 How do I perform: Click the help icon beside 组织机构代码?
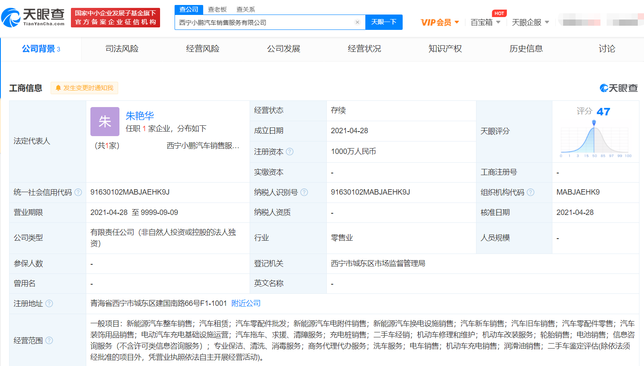point(530,193)
